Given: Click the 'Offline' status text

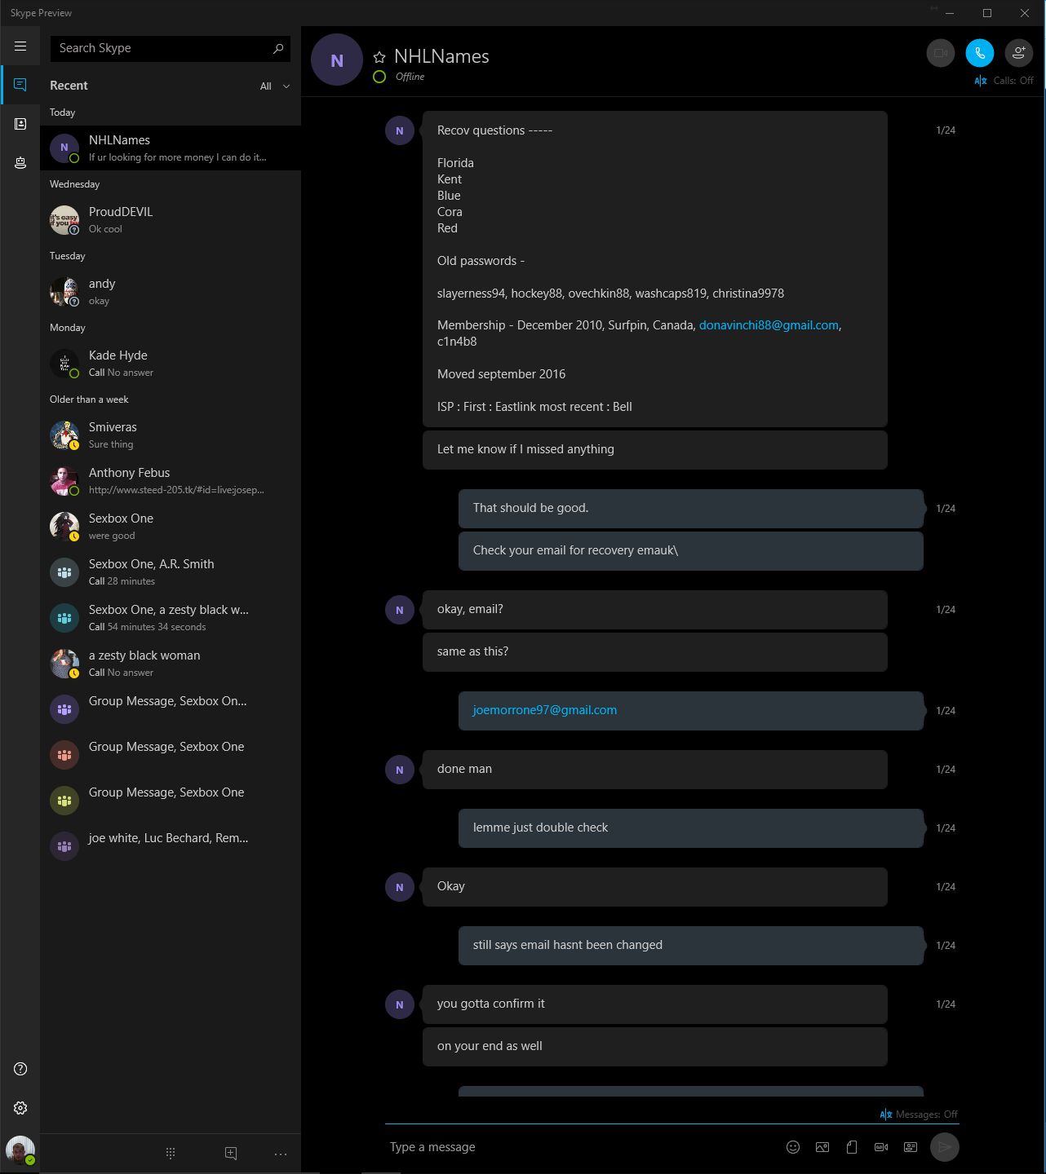Looking at the screenshot, I should tap(410, 77).
